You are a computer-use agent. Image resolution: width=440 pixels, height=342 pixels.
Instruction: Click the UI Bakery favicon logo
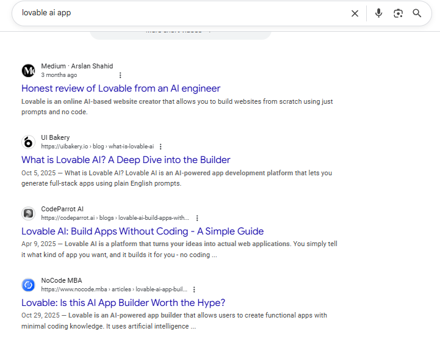[x=28, y=142]
